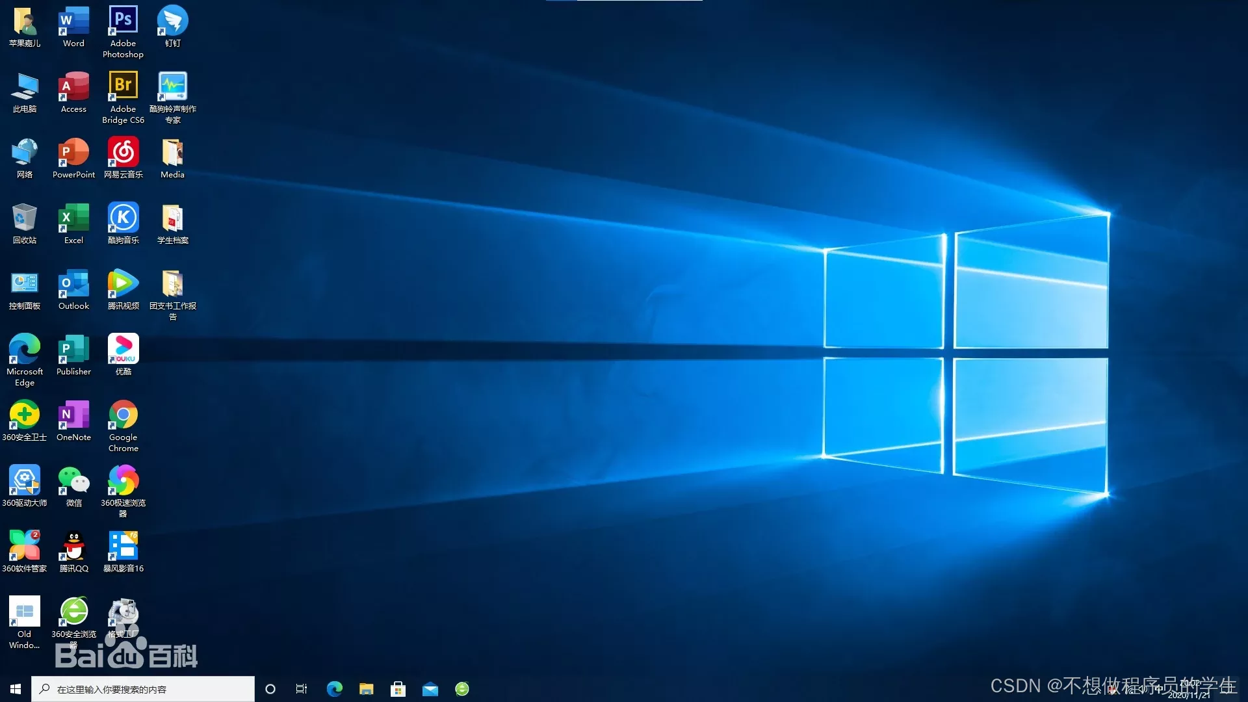Select the 腾讯视频 desktop shortcut
1248x702 pixels.
coord(123,283)
